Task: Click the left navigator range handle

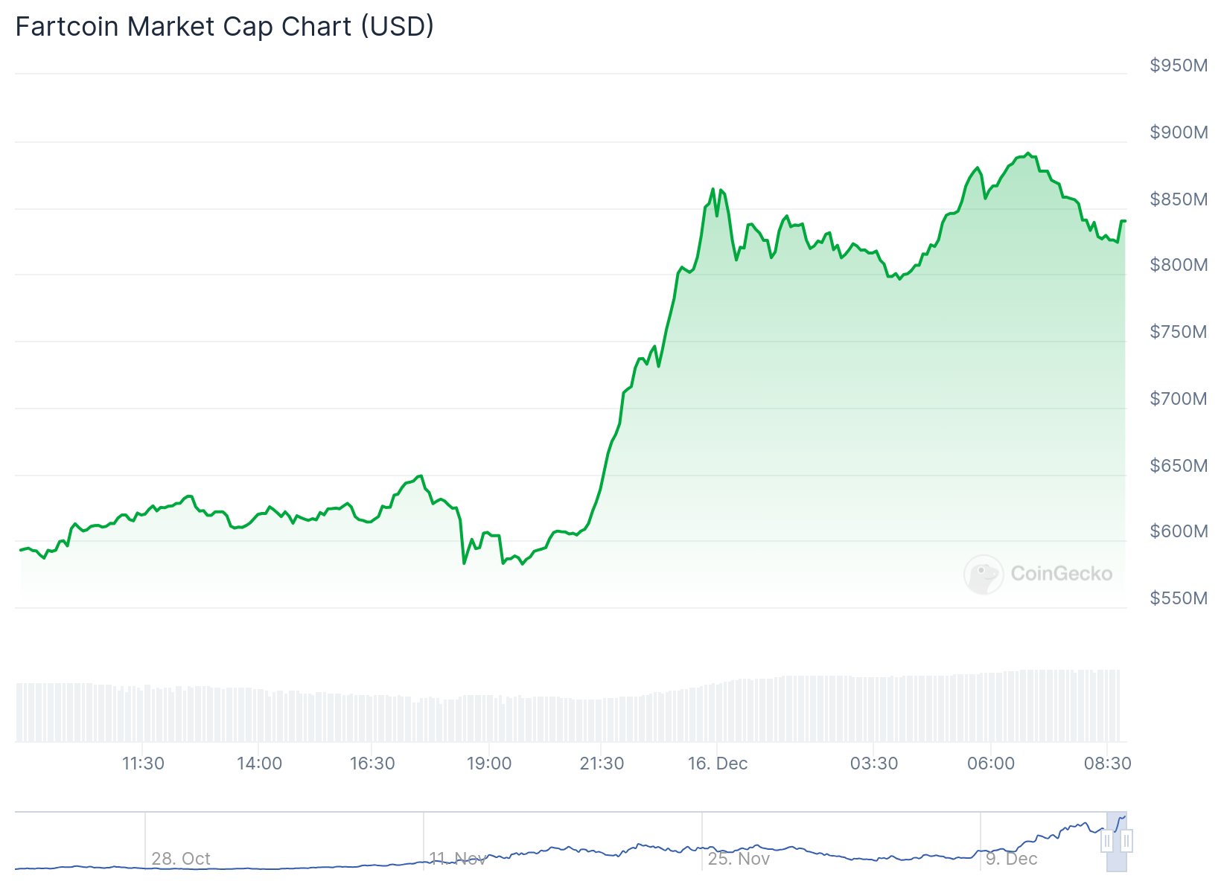Action: 1107,841
